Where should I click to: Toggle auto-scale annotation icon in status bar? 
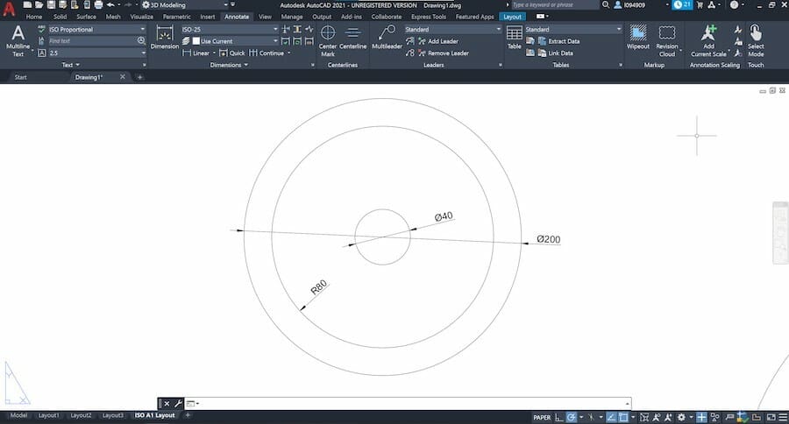[x=668, y=417]
